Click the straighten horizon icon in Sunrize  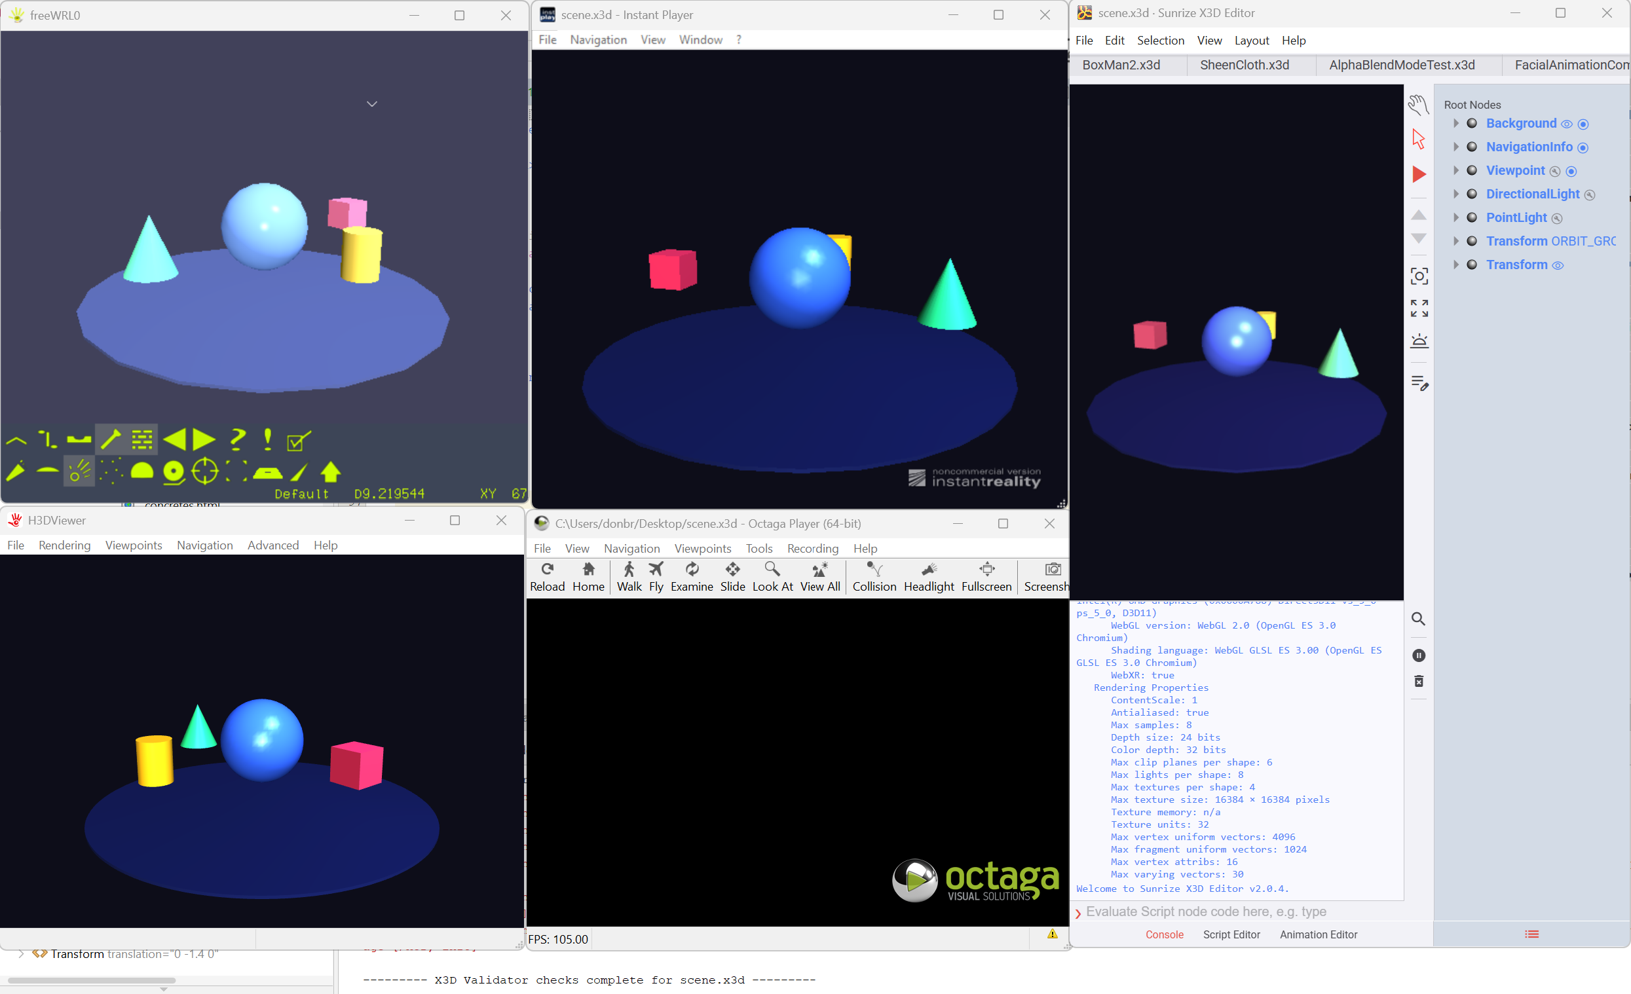(x=1419, y=341)
